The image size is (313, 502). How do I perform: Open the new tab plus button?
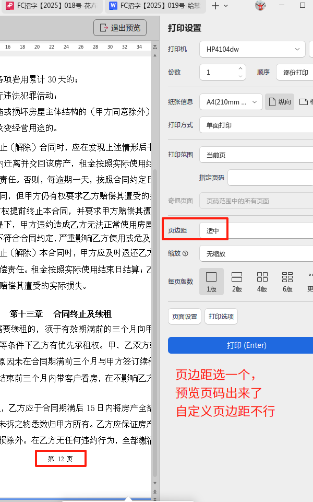click(215, 6)
